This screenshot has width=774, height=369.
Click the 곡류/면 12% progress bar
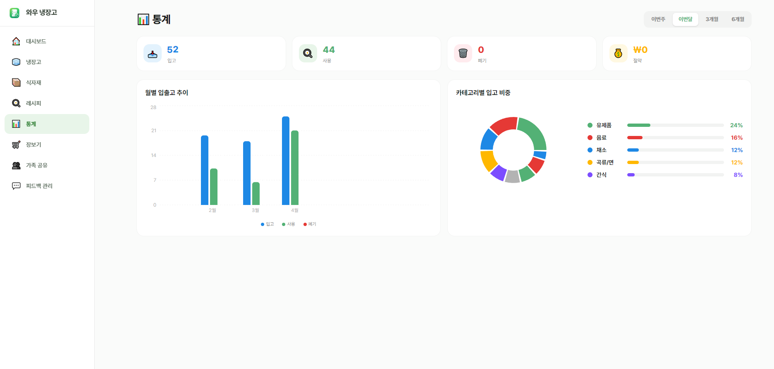point(676,162)
